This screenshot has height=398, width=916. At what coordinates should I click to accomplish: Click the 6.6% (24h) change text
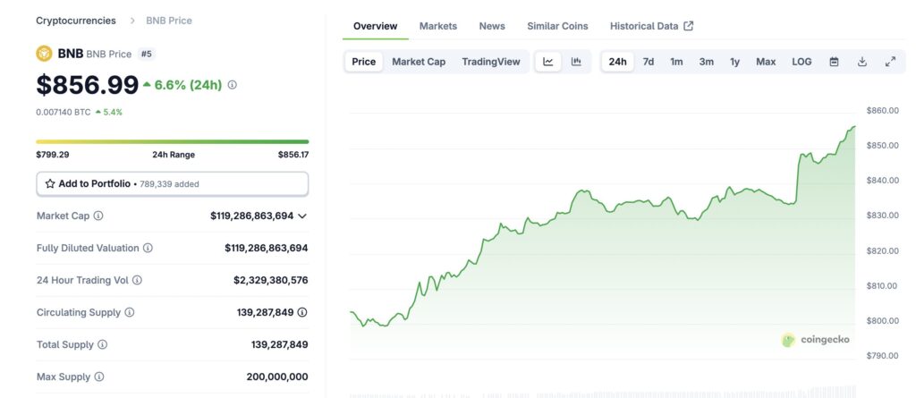pyautogui.click(x=188, y=85)
